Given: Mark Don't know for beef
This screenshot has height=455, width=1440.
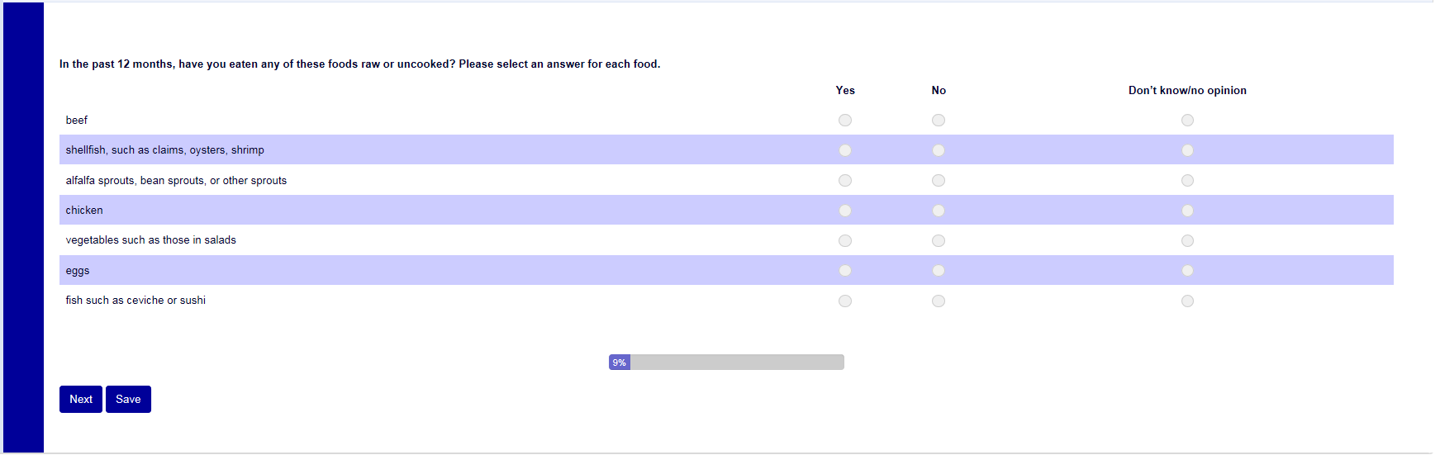Looking at the screenshot, I should point(1187,121).
